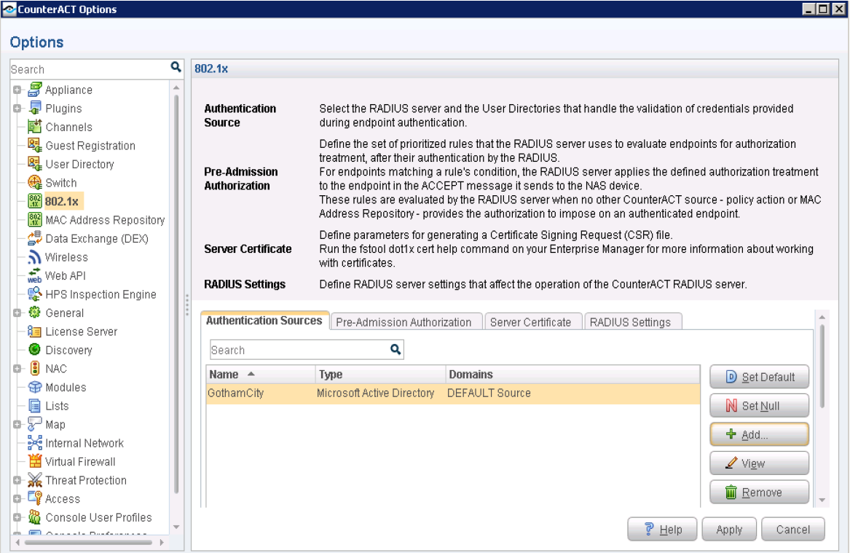
Task: Remove the selected authentication source
Action: click(x=759, y=493)
